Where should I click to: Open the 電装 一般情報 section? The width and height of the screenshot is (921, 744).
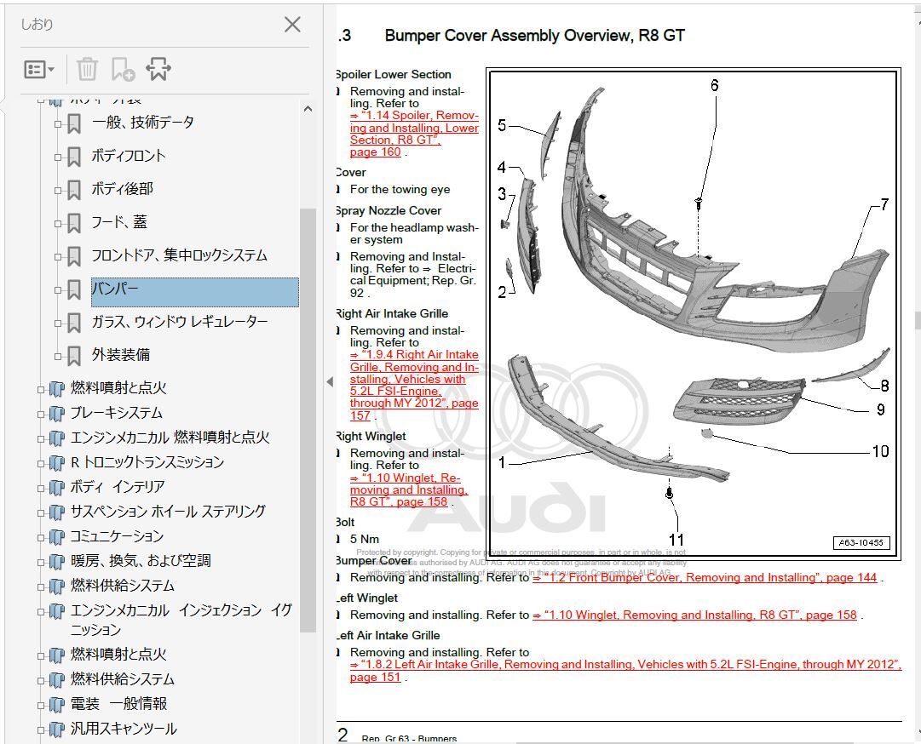118,703
